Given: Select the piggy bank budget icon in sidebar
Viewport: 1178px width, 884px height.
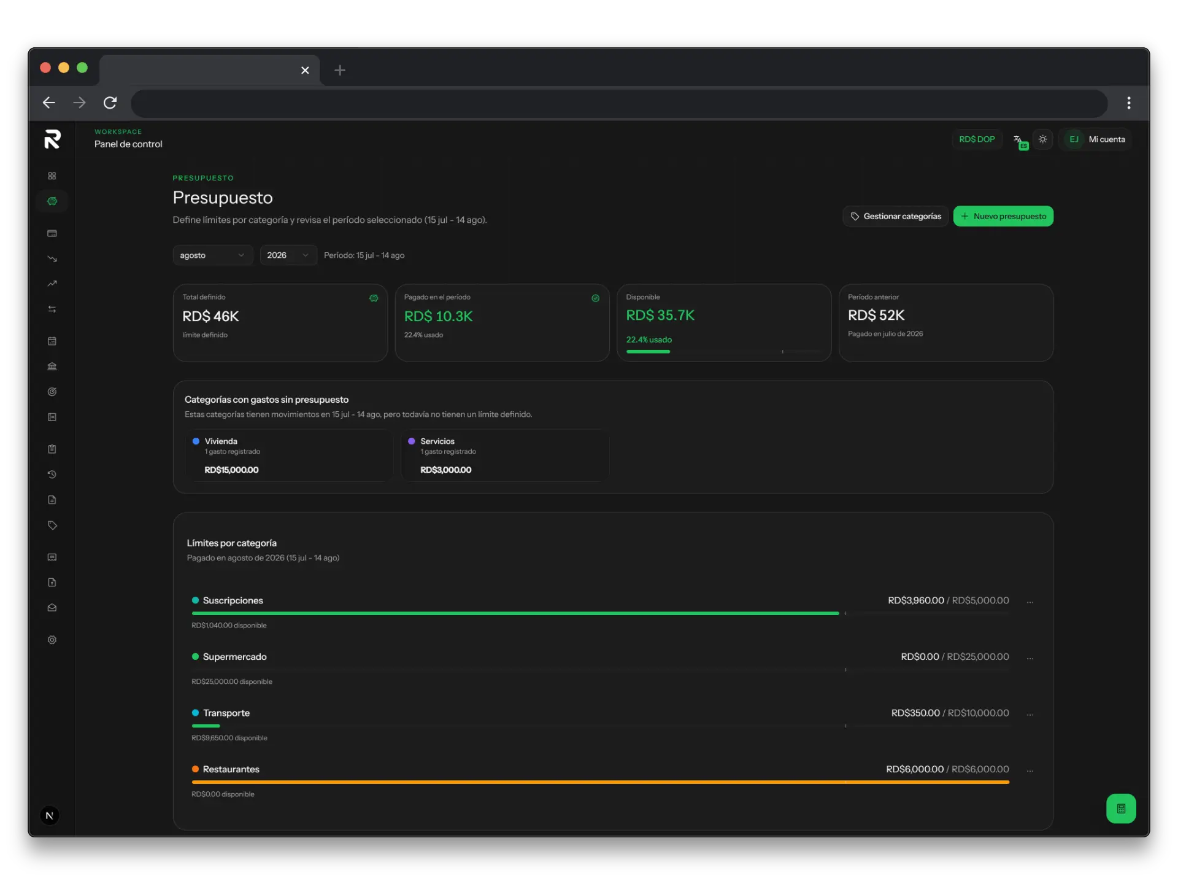Looking at the screenshot, I should 52,201.
